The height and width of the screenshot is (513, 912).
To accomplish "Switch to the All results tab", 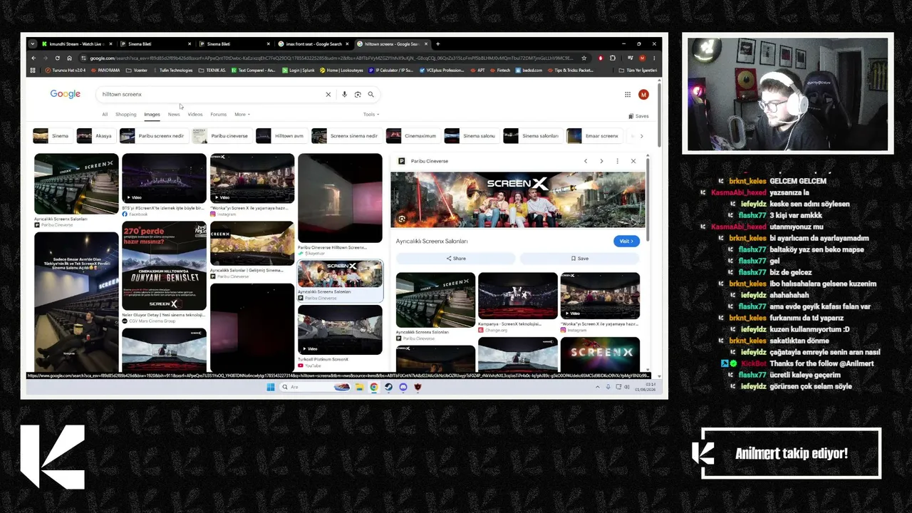I will click(105, 114).
